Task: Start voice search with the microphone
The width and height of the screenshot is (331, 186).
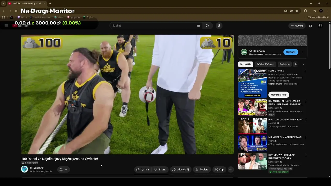Action: tap(219, 26)
